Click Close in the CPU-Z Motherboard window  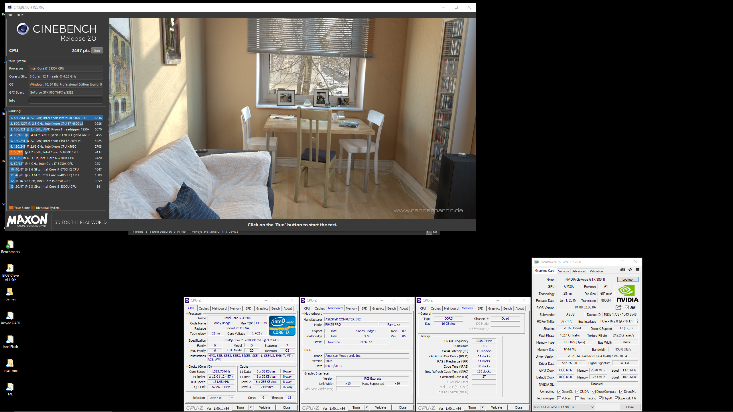(403, 407)
